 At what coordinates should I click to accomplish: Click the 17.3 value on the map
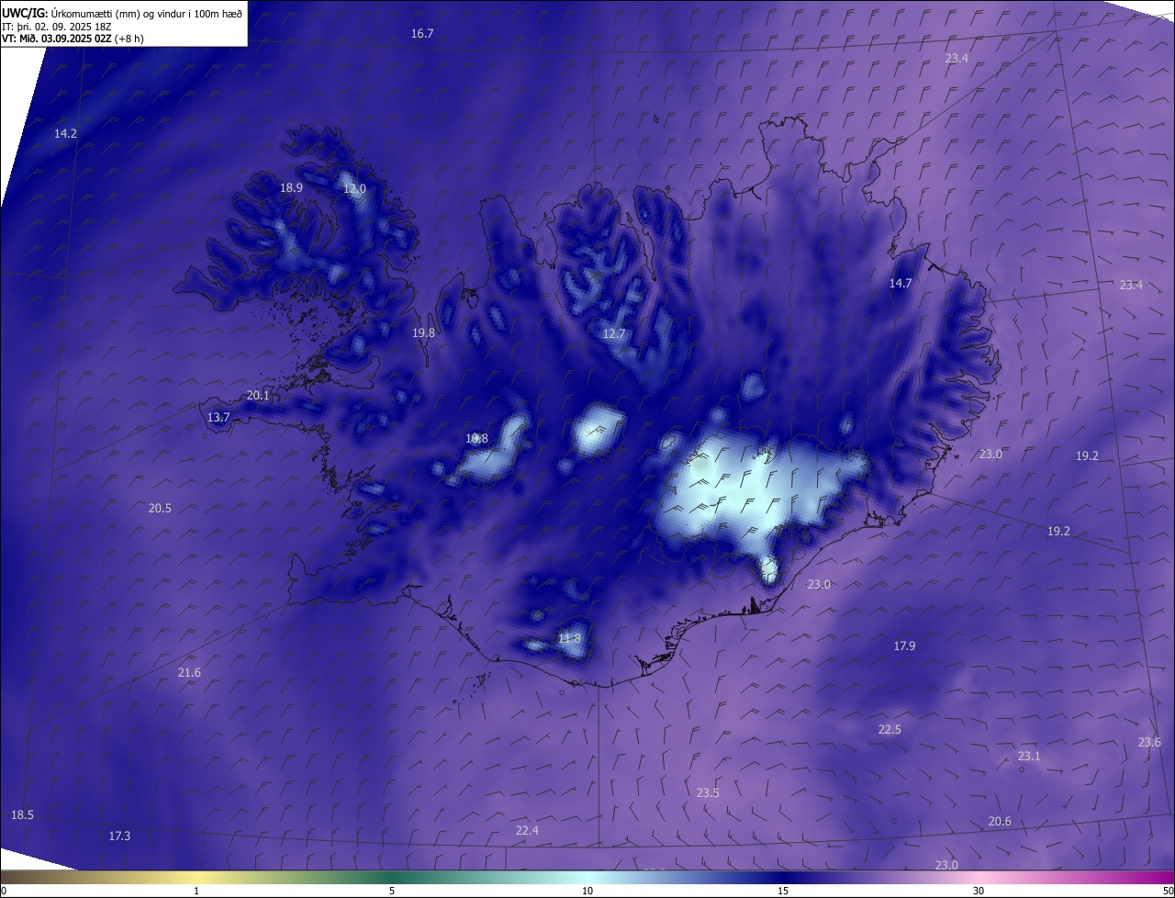click(x=119, y=836)
